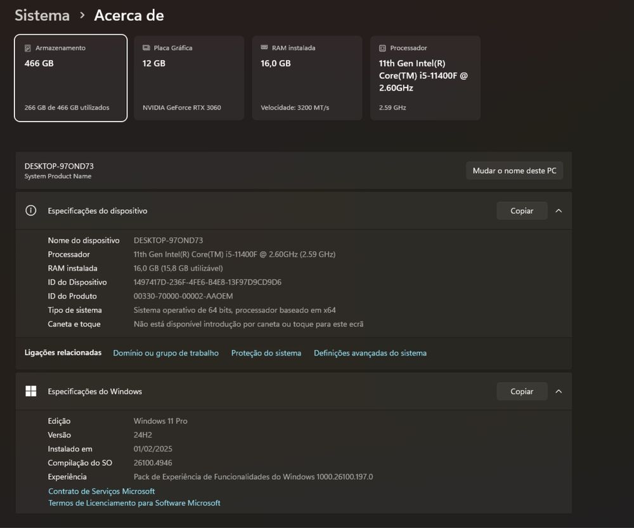Select the Tipo de sistema value

[x=235, y=310]
